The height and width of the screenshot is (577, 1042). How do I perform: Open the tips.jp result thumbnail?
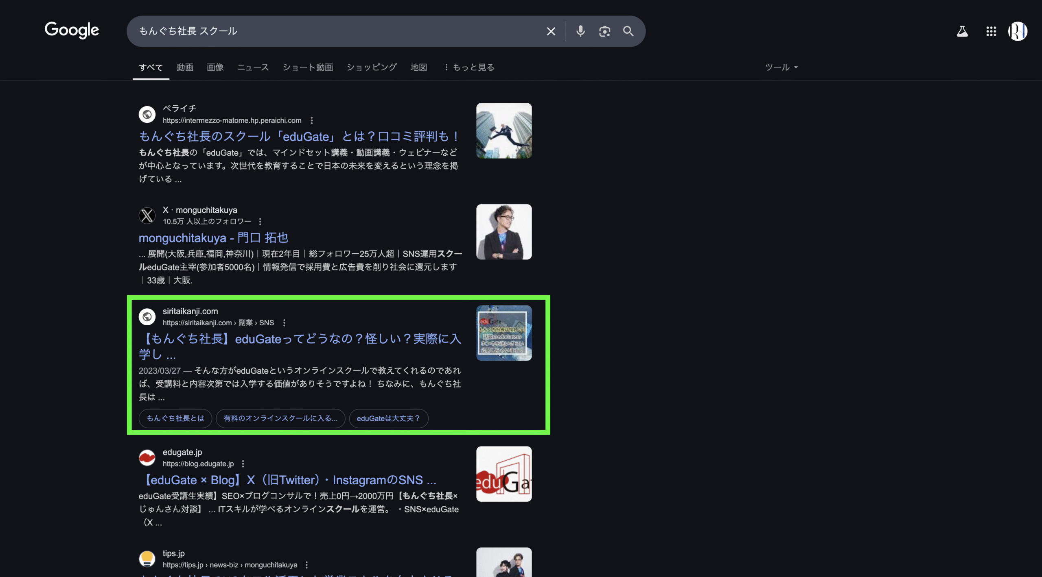504,562
